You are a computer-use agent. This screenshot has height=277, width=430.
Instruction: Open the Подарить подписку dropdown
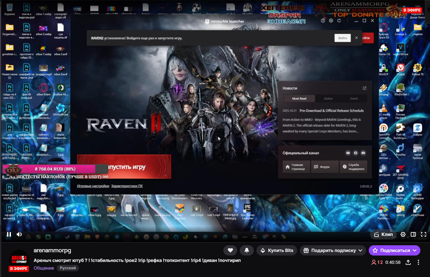coord(333,250)
